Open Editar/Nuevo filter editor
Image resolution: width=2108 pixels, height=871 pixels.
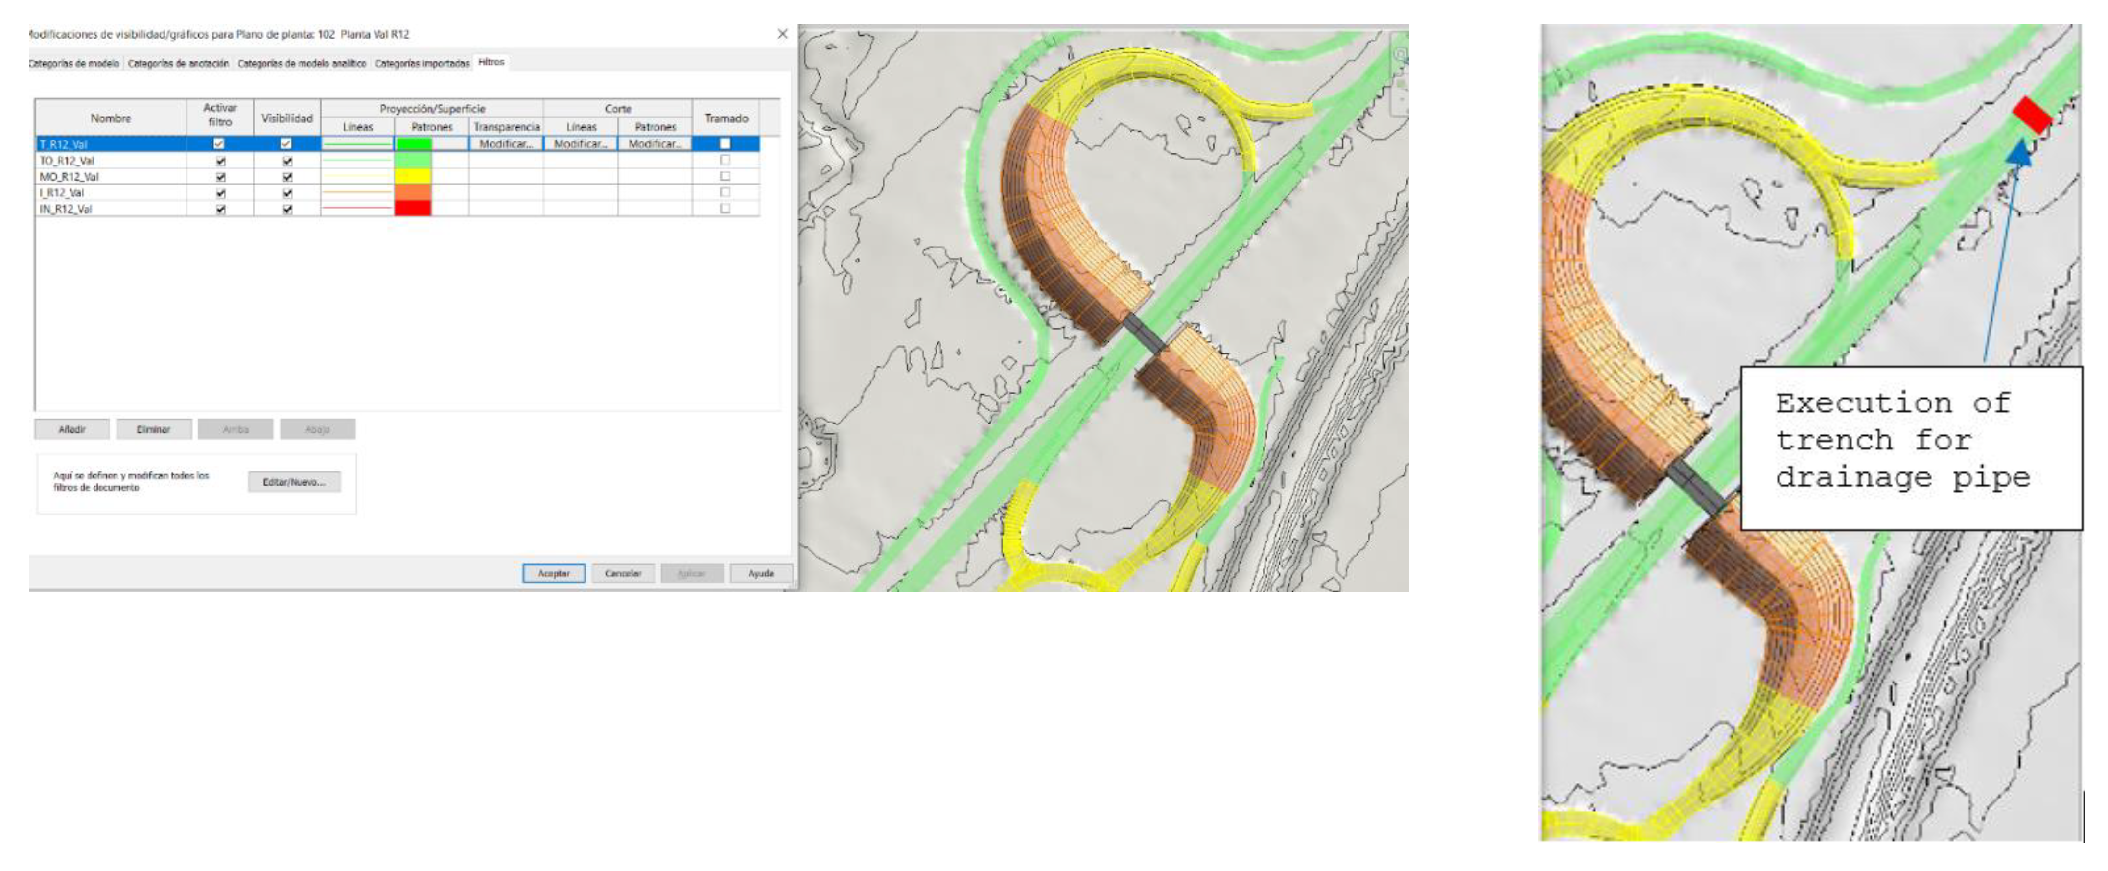(294, 482)
